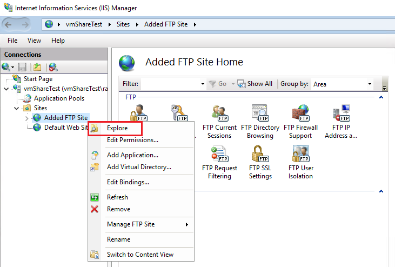Image resolution: width=395 pixels, height=267 pixels.
Task: Choose Explore from the context menu
Action: [x=141, y=128]
